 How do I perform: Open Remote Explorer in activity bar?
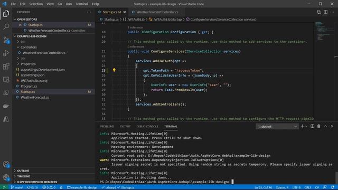[x=6, y=80]
